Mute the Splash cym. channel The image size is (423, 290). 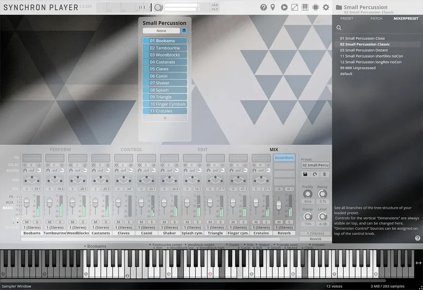point(187,222)
